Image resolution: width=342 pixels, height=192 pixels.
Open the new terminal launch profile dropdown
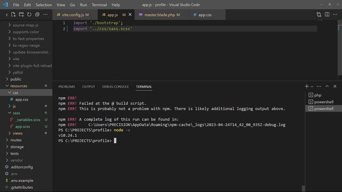point(312,86)
